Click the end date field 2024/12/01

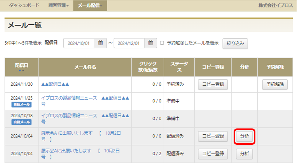pyautogui.click(x=129, y=43)
